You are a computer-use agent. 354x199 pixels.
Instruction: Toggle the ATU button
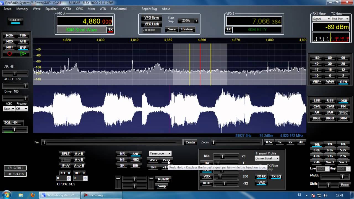coord(23,41)
